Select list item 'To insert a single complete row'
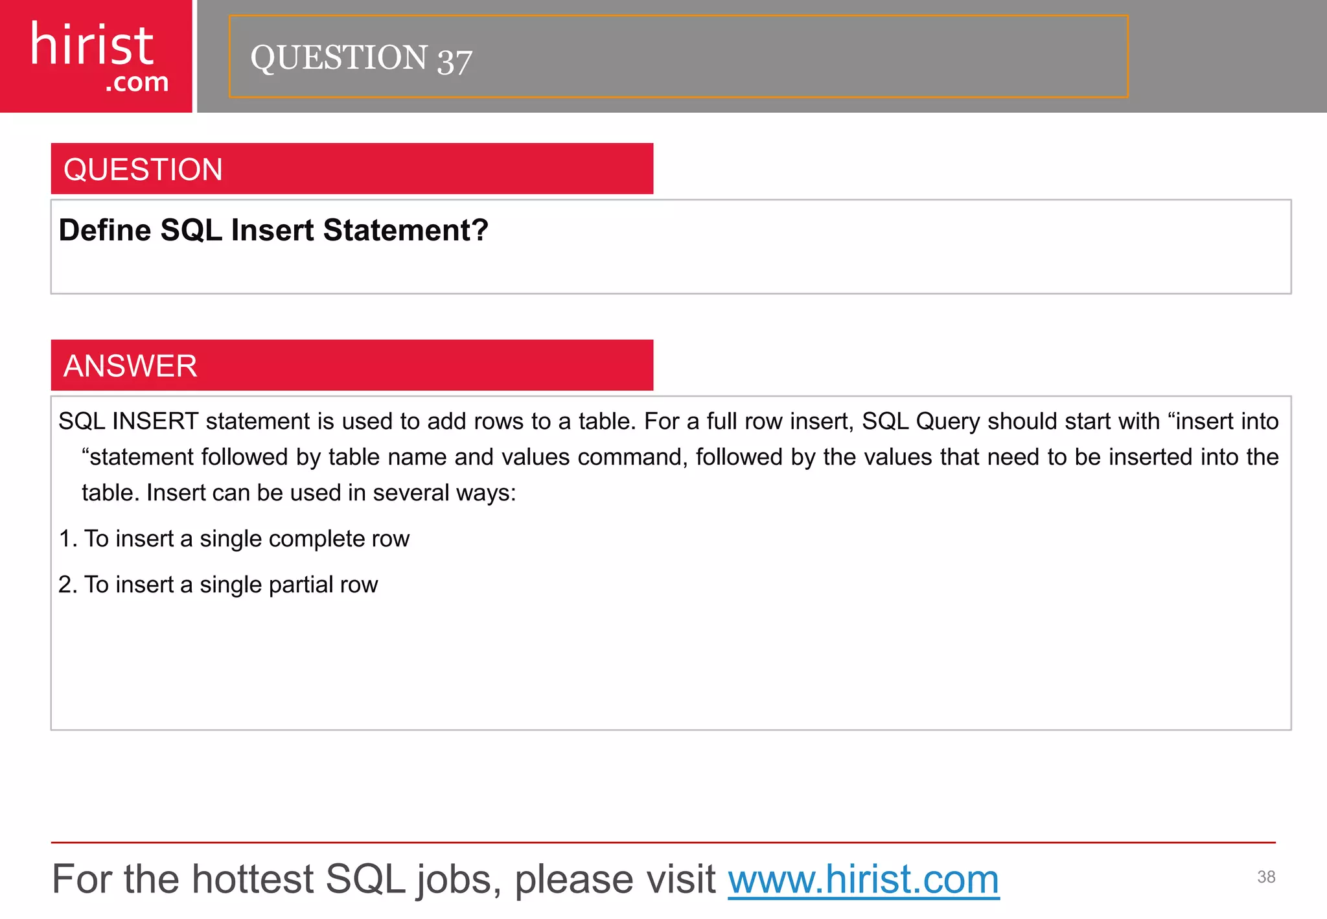 (x=234, y=539)
